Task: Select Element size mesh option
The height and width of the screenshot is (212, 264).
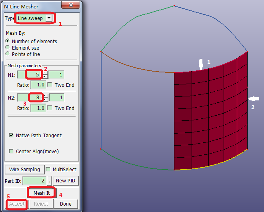Action: coord(8,48)
